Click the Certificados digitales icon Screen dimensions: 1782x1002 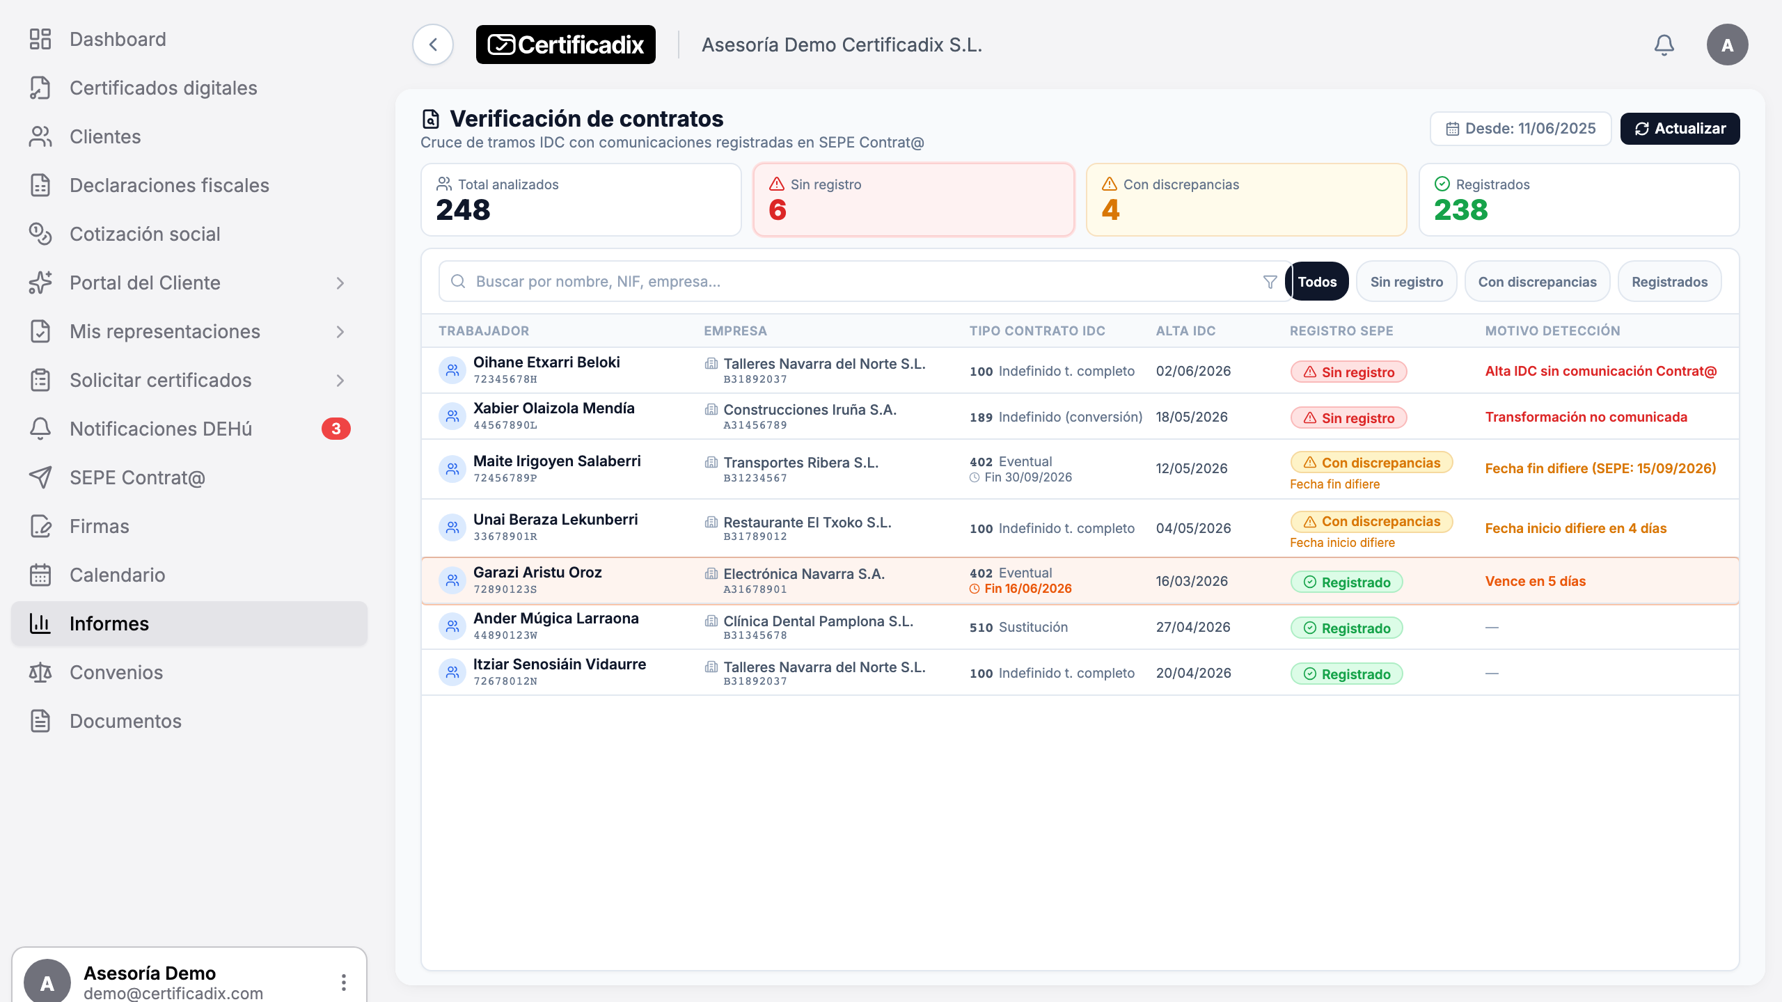[x=40, y=88]
